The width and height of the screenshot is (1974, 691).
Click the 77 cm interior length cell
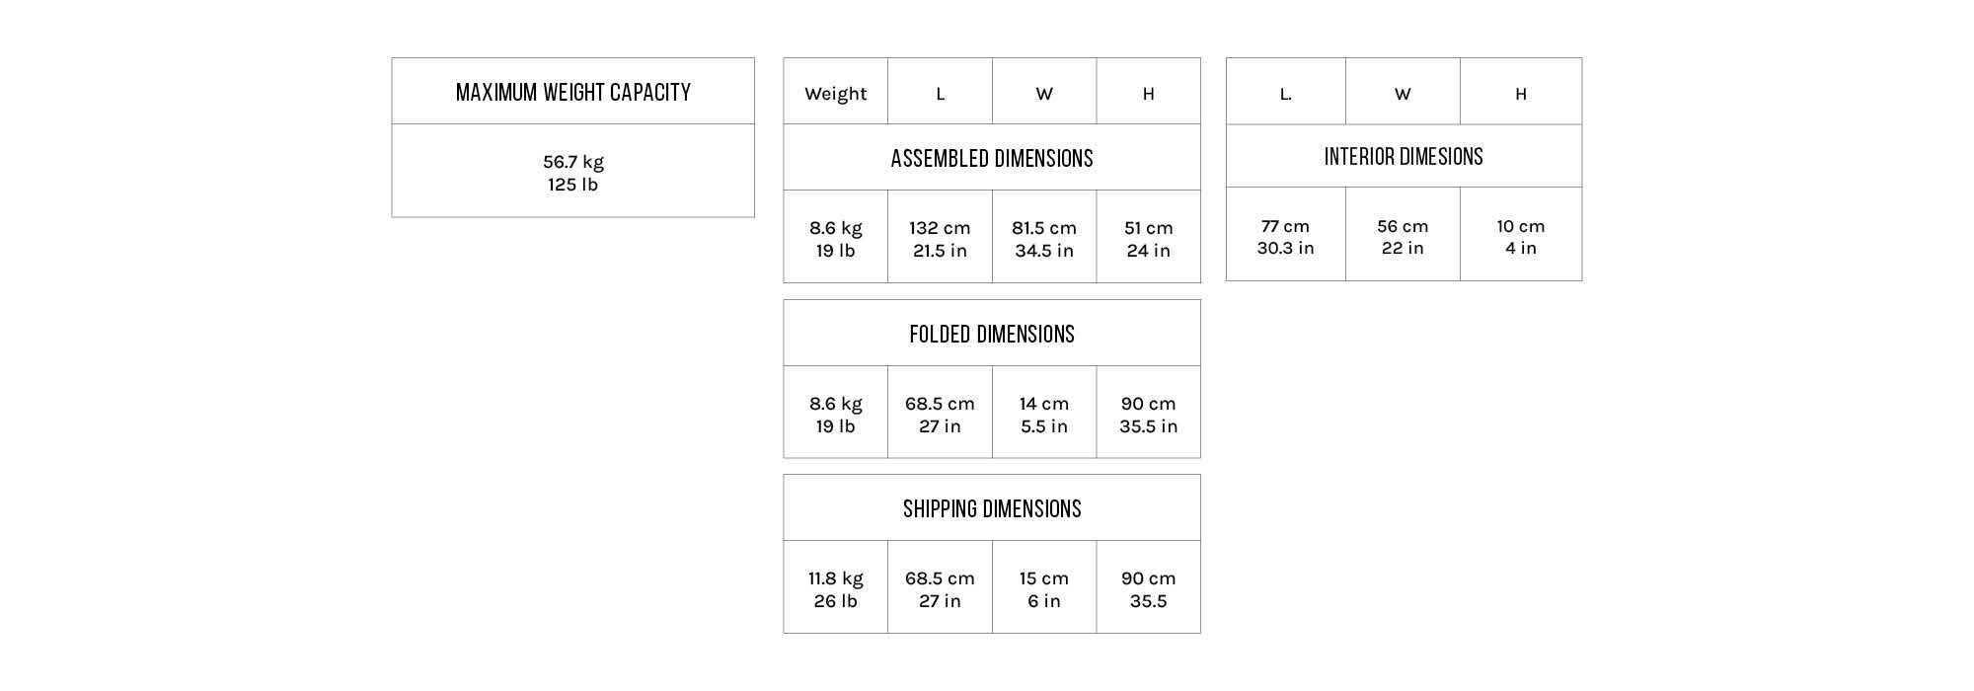(x=1285, y=237)
